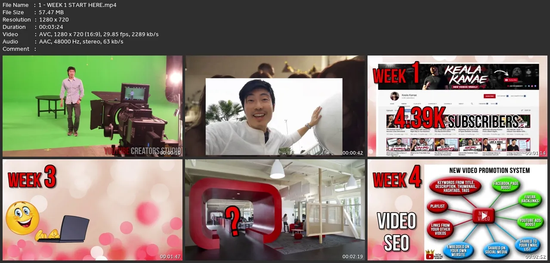Screen dimensions: 550x263
Task: Click the 'Shared On Social Media' bubble
Action: (496, 251)
